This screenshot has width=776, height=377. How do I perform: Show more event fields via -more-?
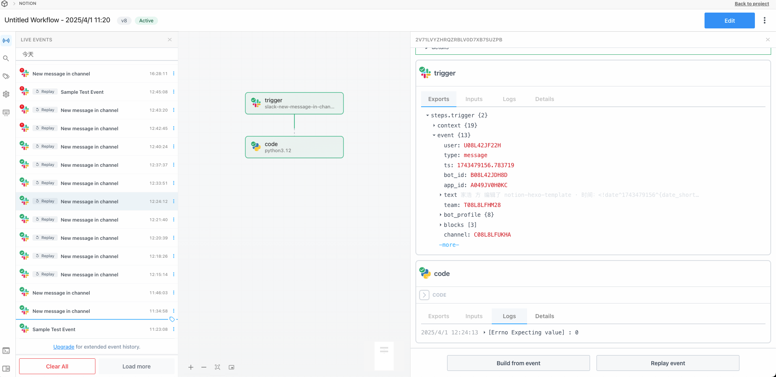449,245
